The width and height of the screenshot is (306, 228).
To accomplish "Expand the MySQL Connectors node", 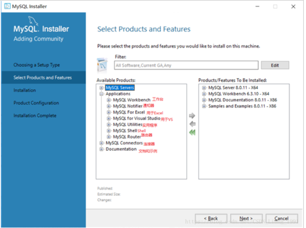I will [101, 143].
